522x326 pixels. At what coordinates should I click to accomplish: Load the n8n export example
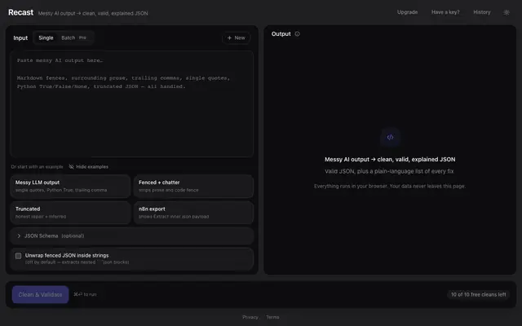(193, 213)
